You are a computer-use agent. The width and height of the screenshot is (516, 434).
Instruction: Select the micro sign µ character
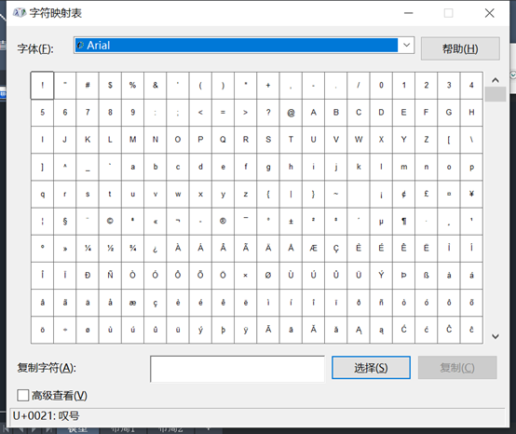(x=381, y=221)
